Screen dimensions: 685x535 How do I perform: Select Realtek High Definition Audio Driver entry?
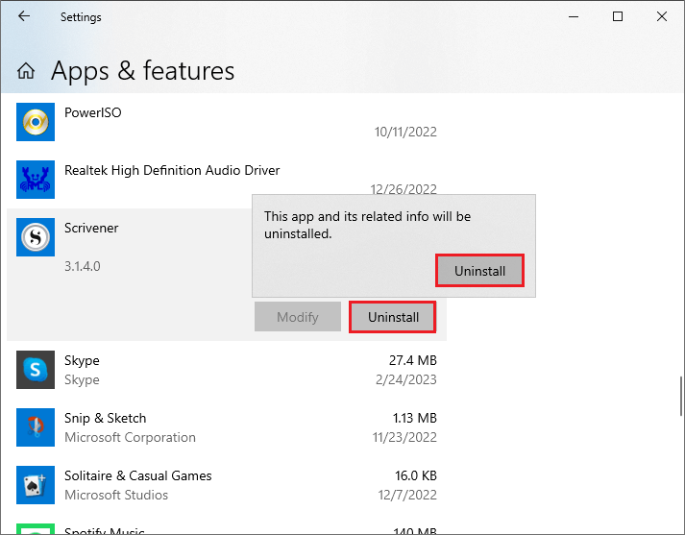pos(172,170)
